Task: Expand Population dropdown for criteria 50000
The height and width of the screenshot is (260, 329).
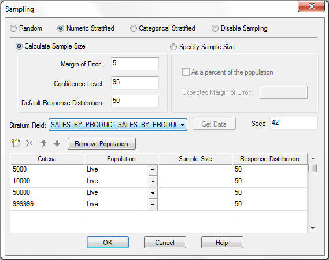Action: 153,193
